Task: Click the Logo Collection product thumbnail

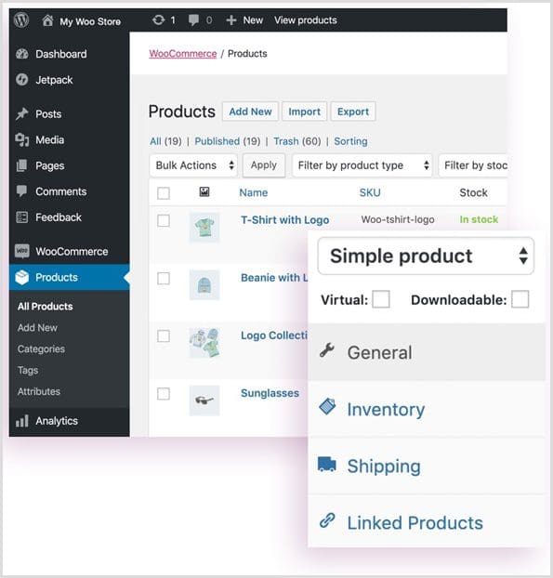Action: (x=204, y=343)
